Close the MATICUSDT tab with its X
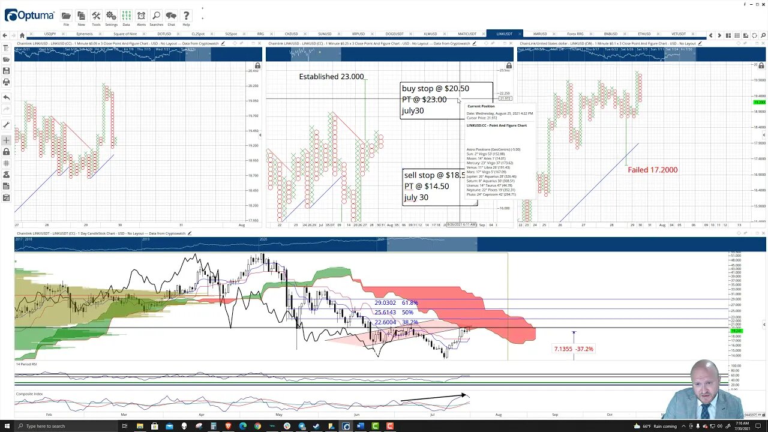The image size is (768, 432). (485, 34)
